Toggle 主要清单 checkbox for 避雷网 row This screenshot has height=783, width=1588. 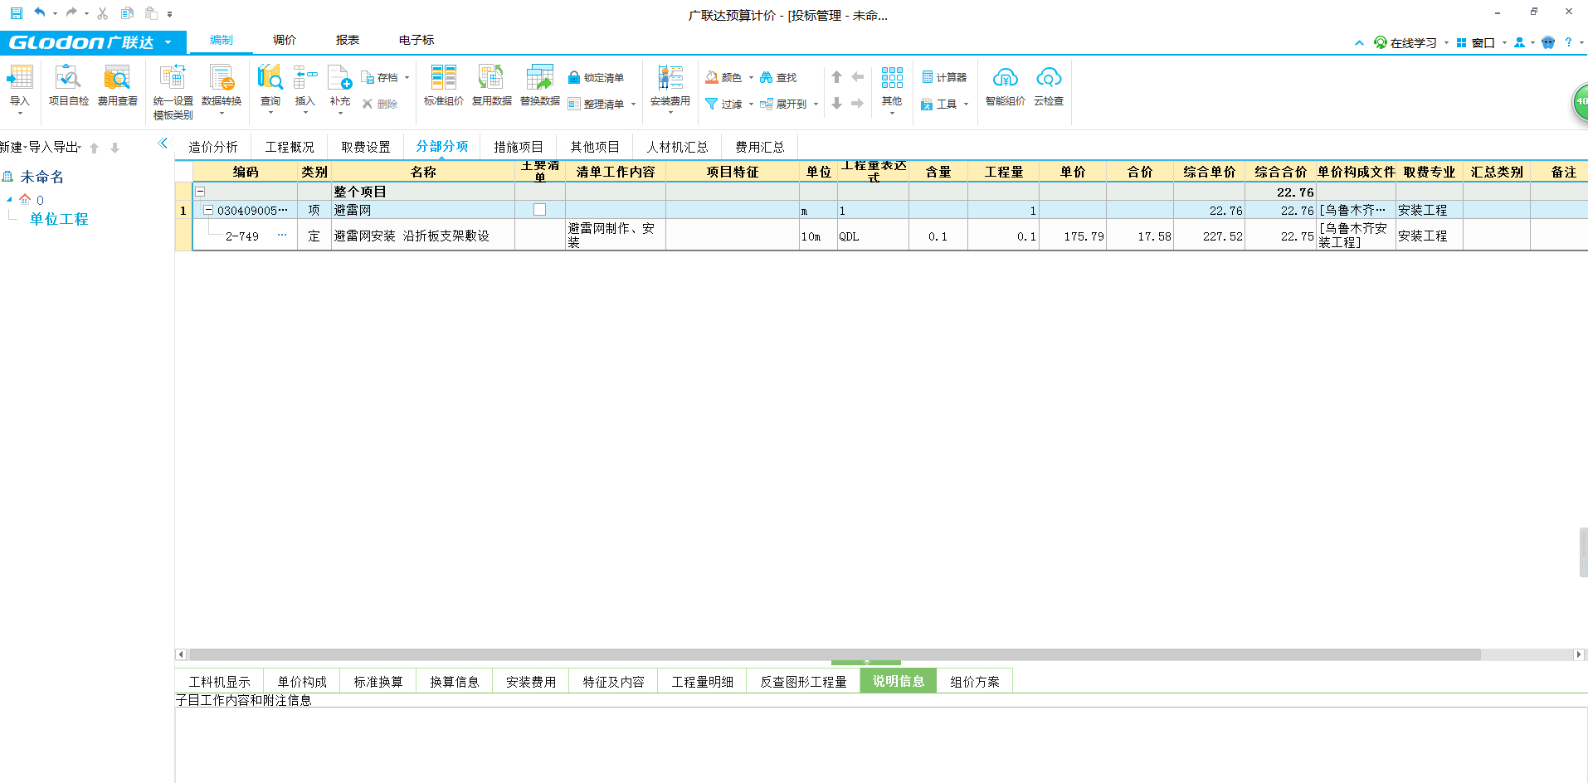point(539,210)
